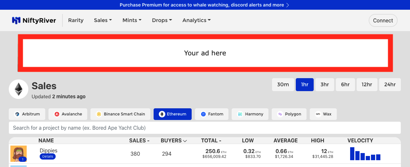The height and width of the screenshot is (167, 410).
Task: Click the Binance Smart Chain icon
Action: tap(99, 114)
